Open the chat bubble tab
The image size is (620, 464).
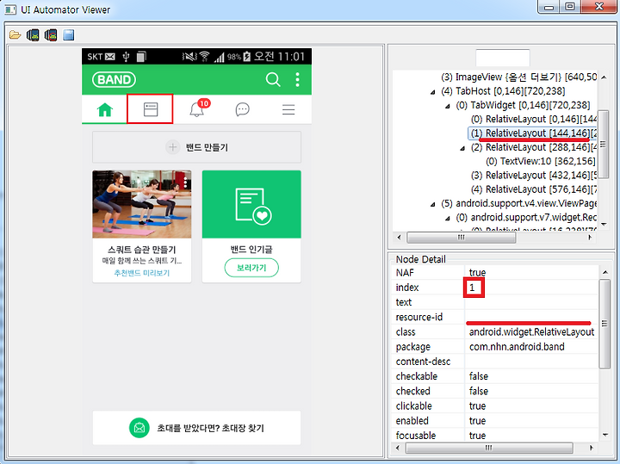(242, 109)
